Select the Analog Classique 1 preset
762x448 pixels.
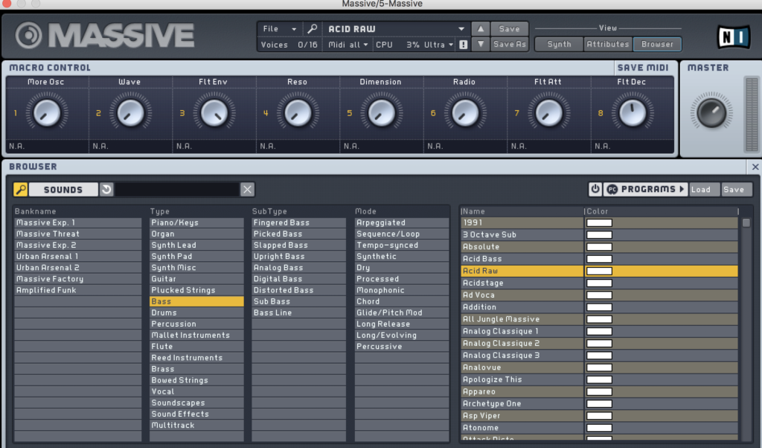click(x=521, y=331)
